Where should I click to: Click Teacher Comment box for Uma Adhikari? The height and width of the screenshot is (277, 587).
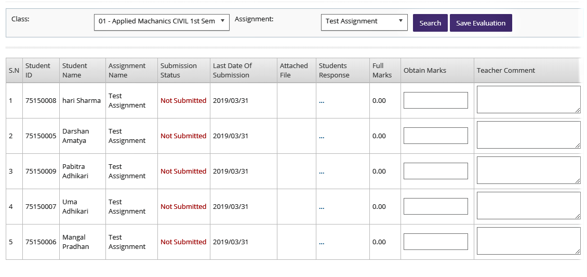pos(529,205)
